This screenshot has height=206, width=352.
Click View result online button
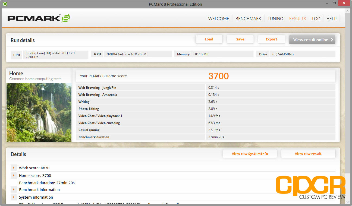coord(312,40)
